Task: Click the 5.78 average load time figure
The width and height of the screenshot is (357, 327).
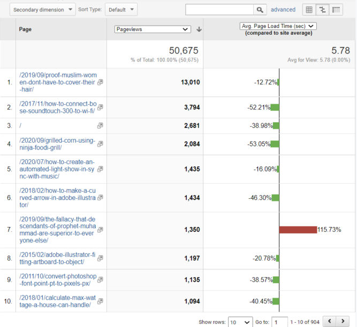Action: (340, 50)
